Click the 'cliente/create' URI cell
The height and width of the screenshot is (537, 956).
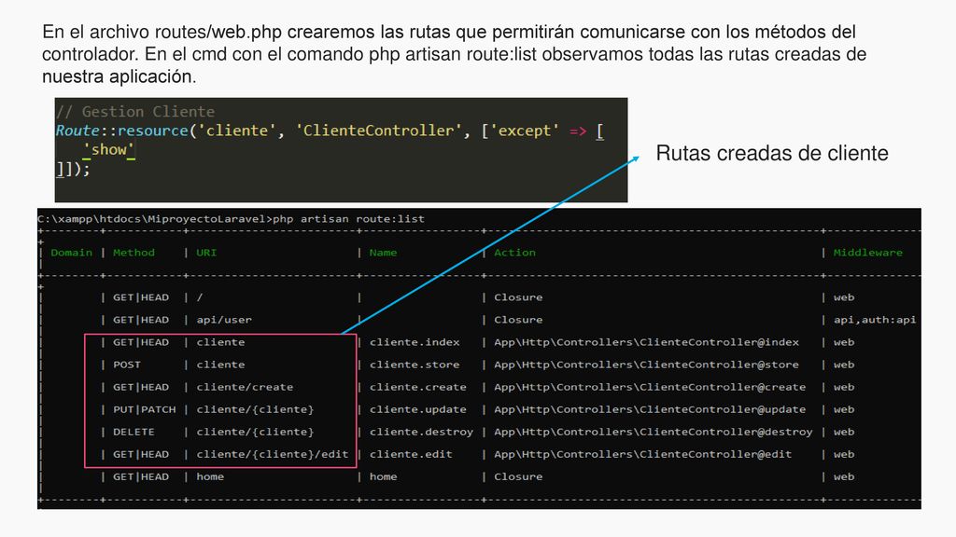coord(245,387)
